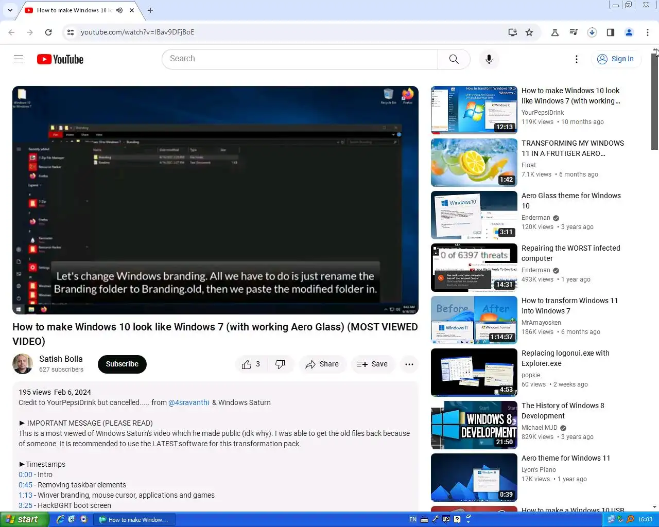
Task: Click the Satish Bolla channel name
Action: tap(61, 359)
